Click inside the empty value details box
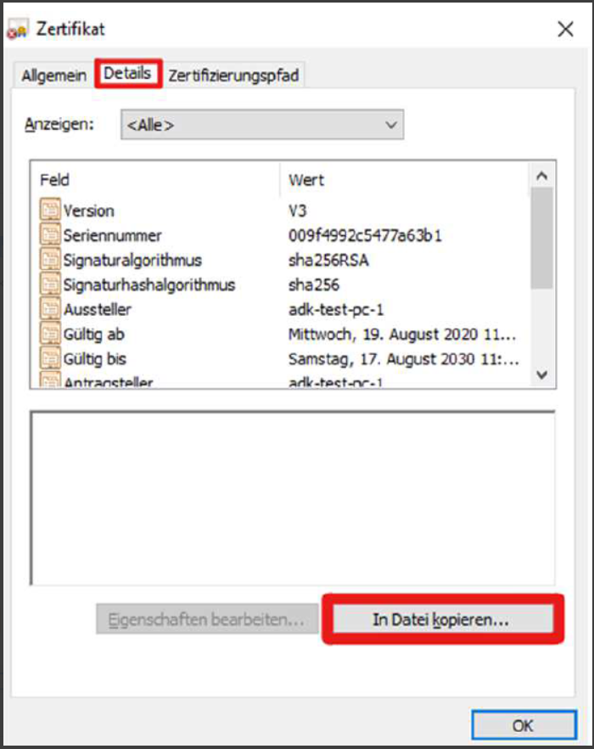Viewport: 594px width, 749px height. (293, 497)
